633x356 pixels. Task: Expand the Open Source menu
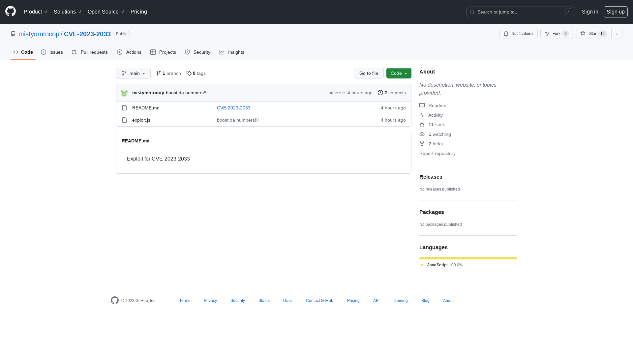[106, 12]
